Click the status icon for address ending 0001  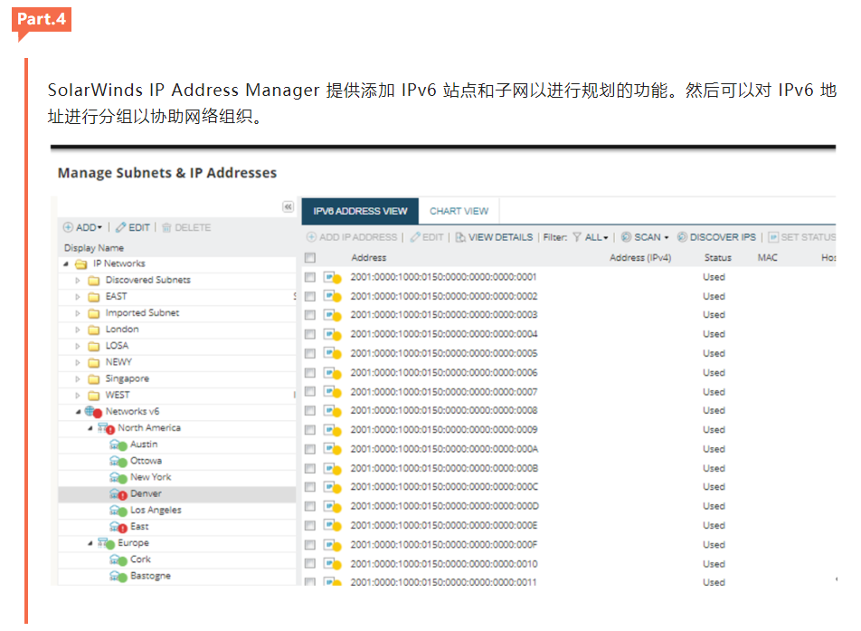coord(332,278)
